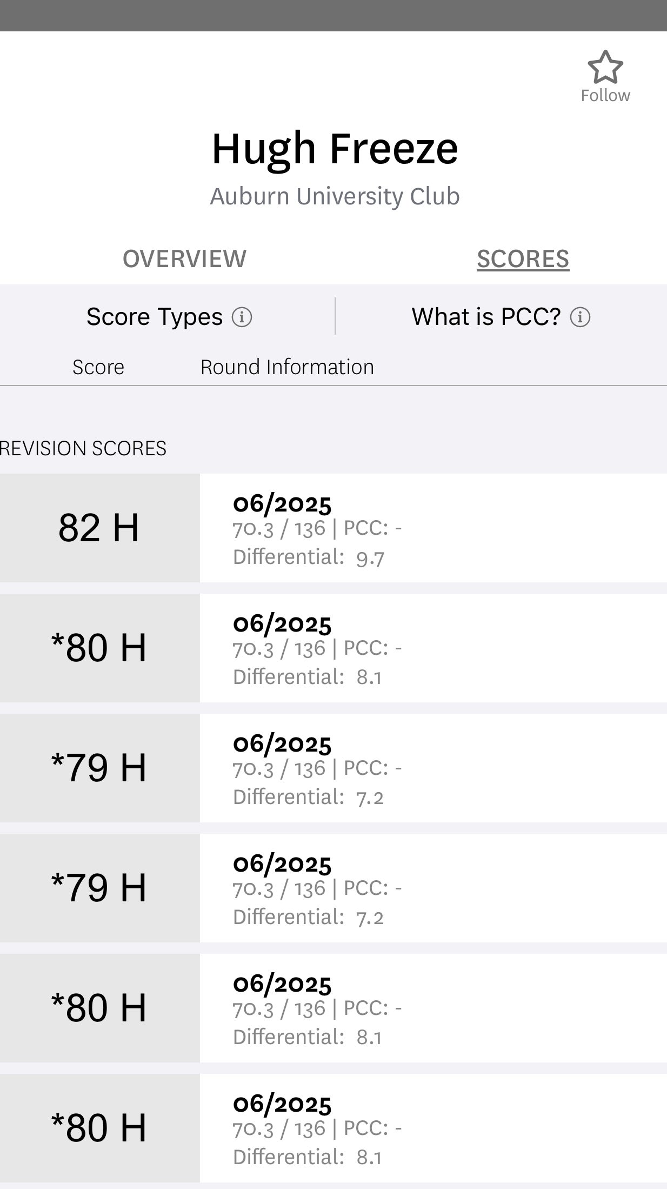This screenshot has width=667, height=1189.
Task: Select the second *79 H score tile
Action: pyautogui.click(x=99, y=888)
